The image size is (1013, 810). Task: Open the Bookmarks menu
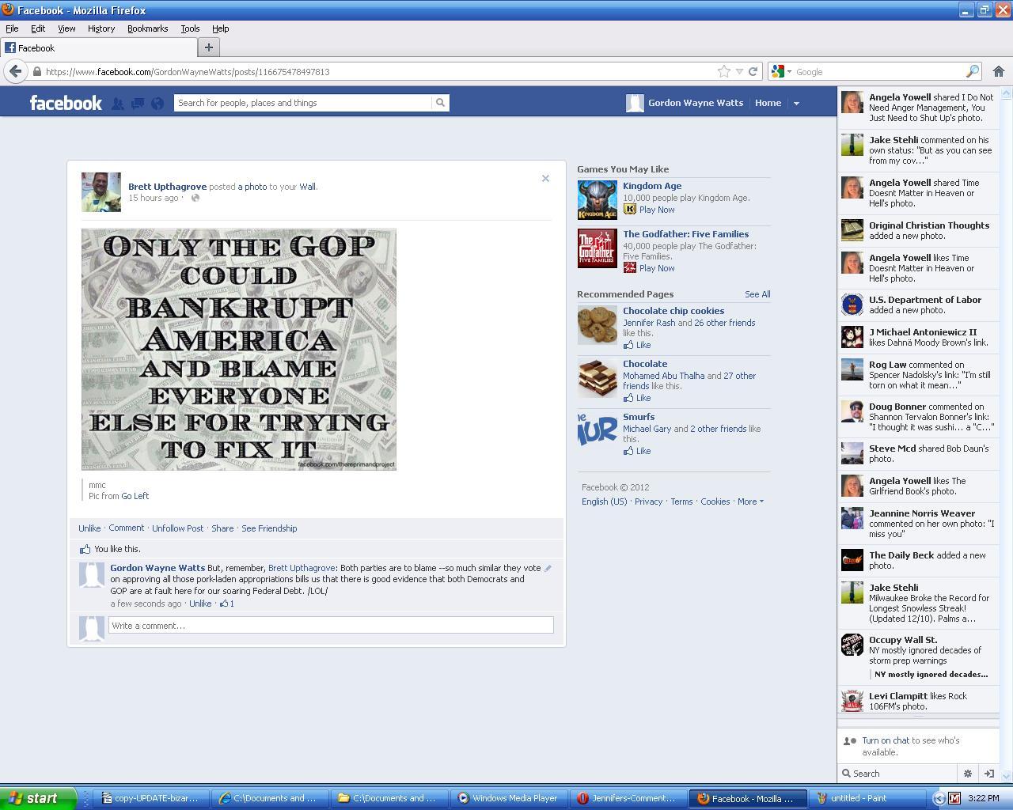147,28
